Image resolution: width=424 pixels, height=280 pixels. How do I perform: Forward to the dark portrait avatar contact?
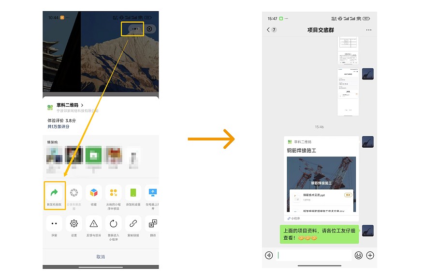coord(74,155)
